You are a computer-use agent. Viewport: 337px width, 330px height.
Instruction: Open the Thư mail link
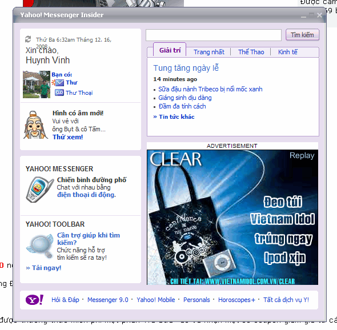[x=71, y=82]
